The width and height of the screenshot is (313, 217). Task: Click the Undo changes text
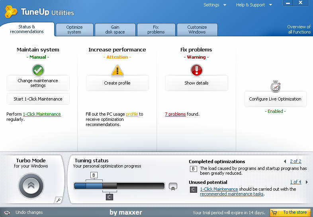point(29,212)
